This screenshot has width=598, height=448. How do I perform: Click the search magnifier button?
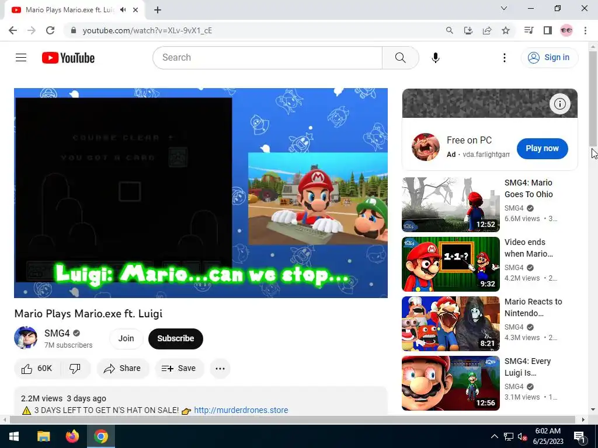click(401, 58)
